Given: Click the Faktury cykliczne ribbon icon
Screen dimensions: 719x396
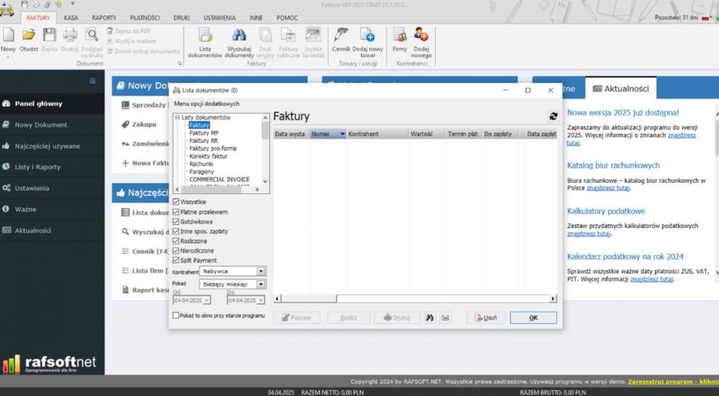Looking at the screenshot, I should [288, 35].
